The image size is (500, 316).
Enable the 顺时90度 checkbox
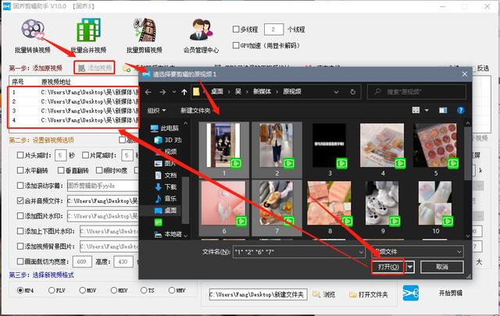(99, 170)
